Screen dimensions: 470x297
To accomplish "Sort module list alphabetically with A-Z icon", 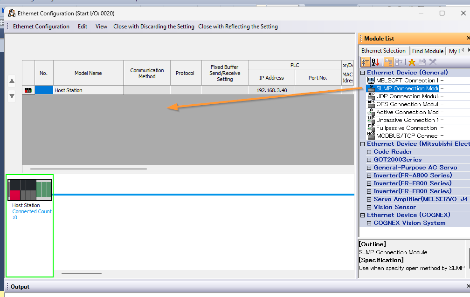I will [376, 62].
